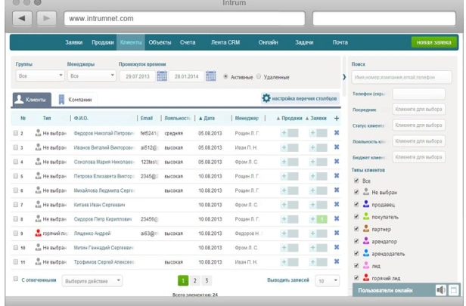466x306 pixels.
Task: Go to page 2 of results
Action: pyautogui.click(x=194, y=280)
